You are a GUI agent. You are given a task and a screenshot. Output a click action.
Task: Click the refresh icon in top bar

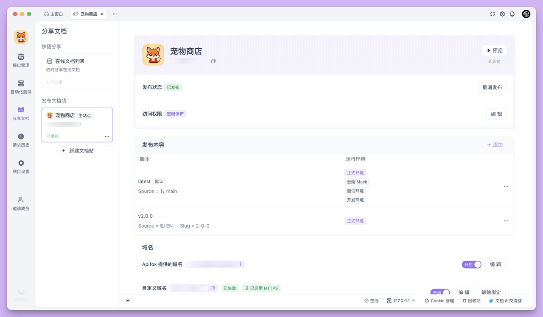pos(493,14)
